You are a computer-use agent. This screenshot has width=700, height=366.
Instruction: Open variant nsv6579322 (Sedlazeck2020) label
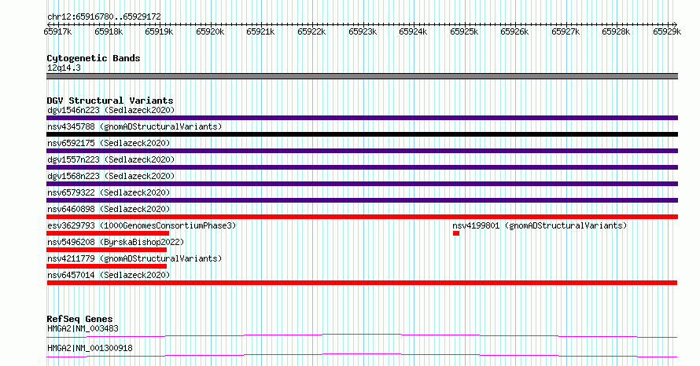[109, 192]
